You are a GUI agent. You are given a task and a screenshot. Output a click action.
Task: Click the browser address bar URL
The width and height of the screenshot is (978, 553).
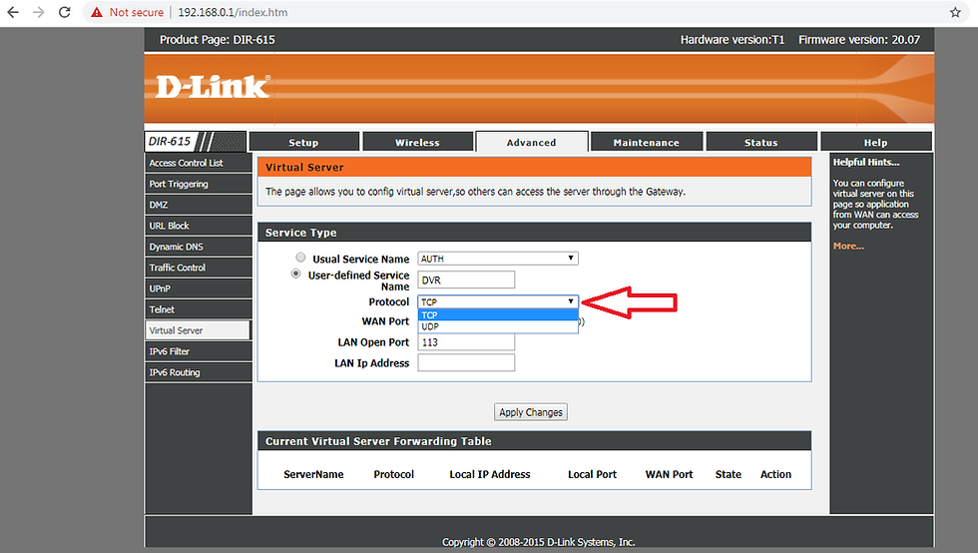[x=233, y=13]
